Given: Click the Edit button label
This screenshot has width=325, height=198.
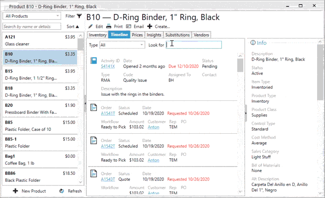Looking at the screenshot, I should coord(99,26).
